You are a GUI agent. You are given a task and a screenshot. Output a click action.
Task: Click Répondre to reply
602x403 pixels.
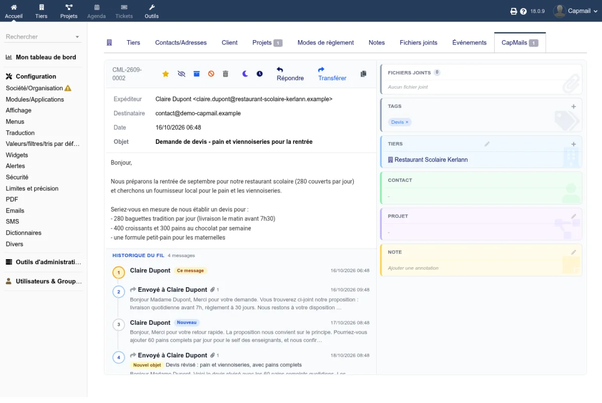tap(290, 74)
